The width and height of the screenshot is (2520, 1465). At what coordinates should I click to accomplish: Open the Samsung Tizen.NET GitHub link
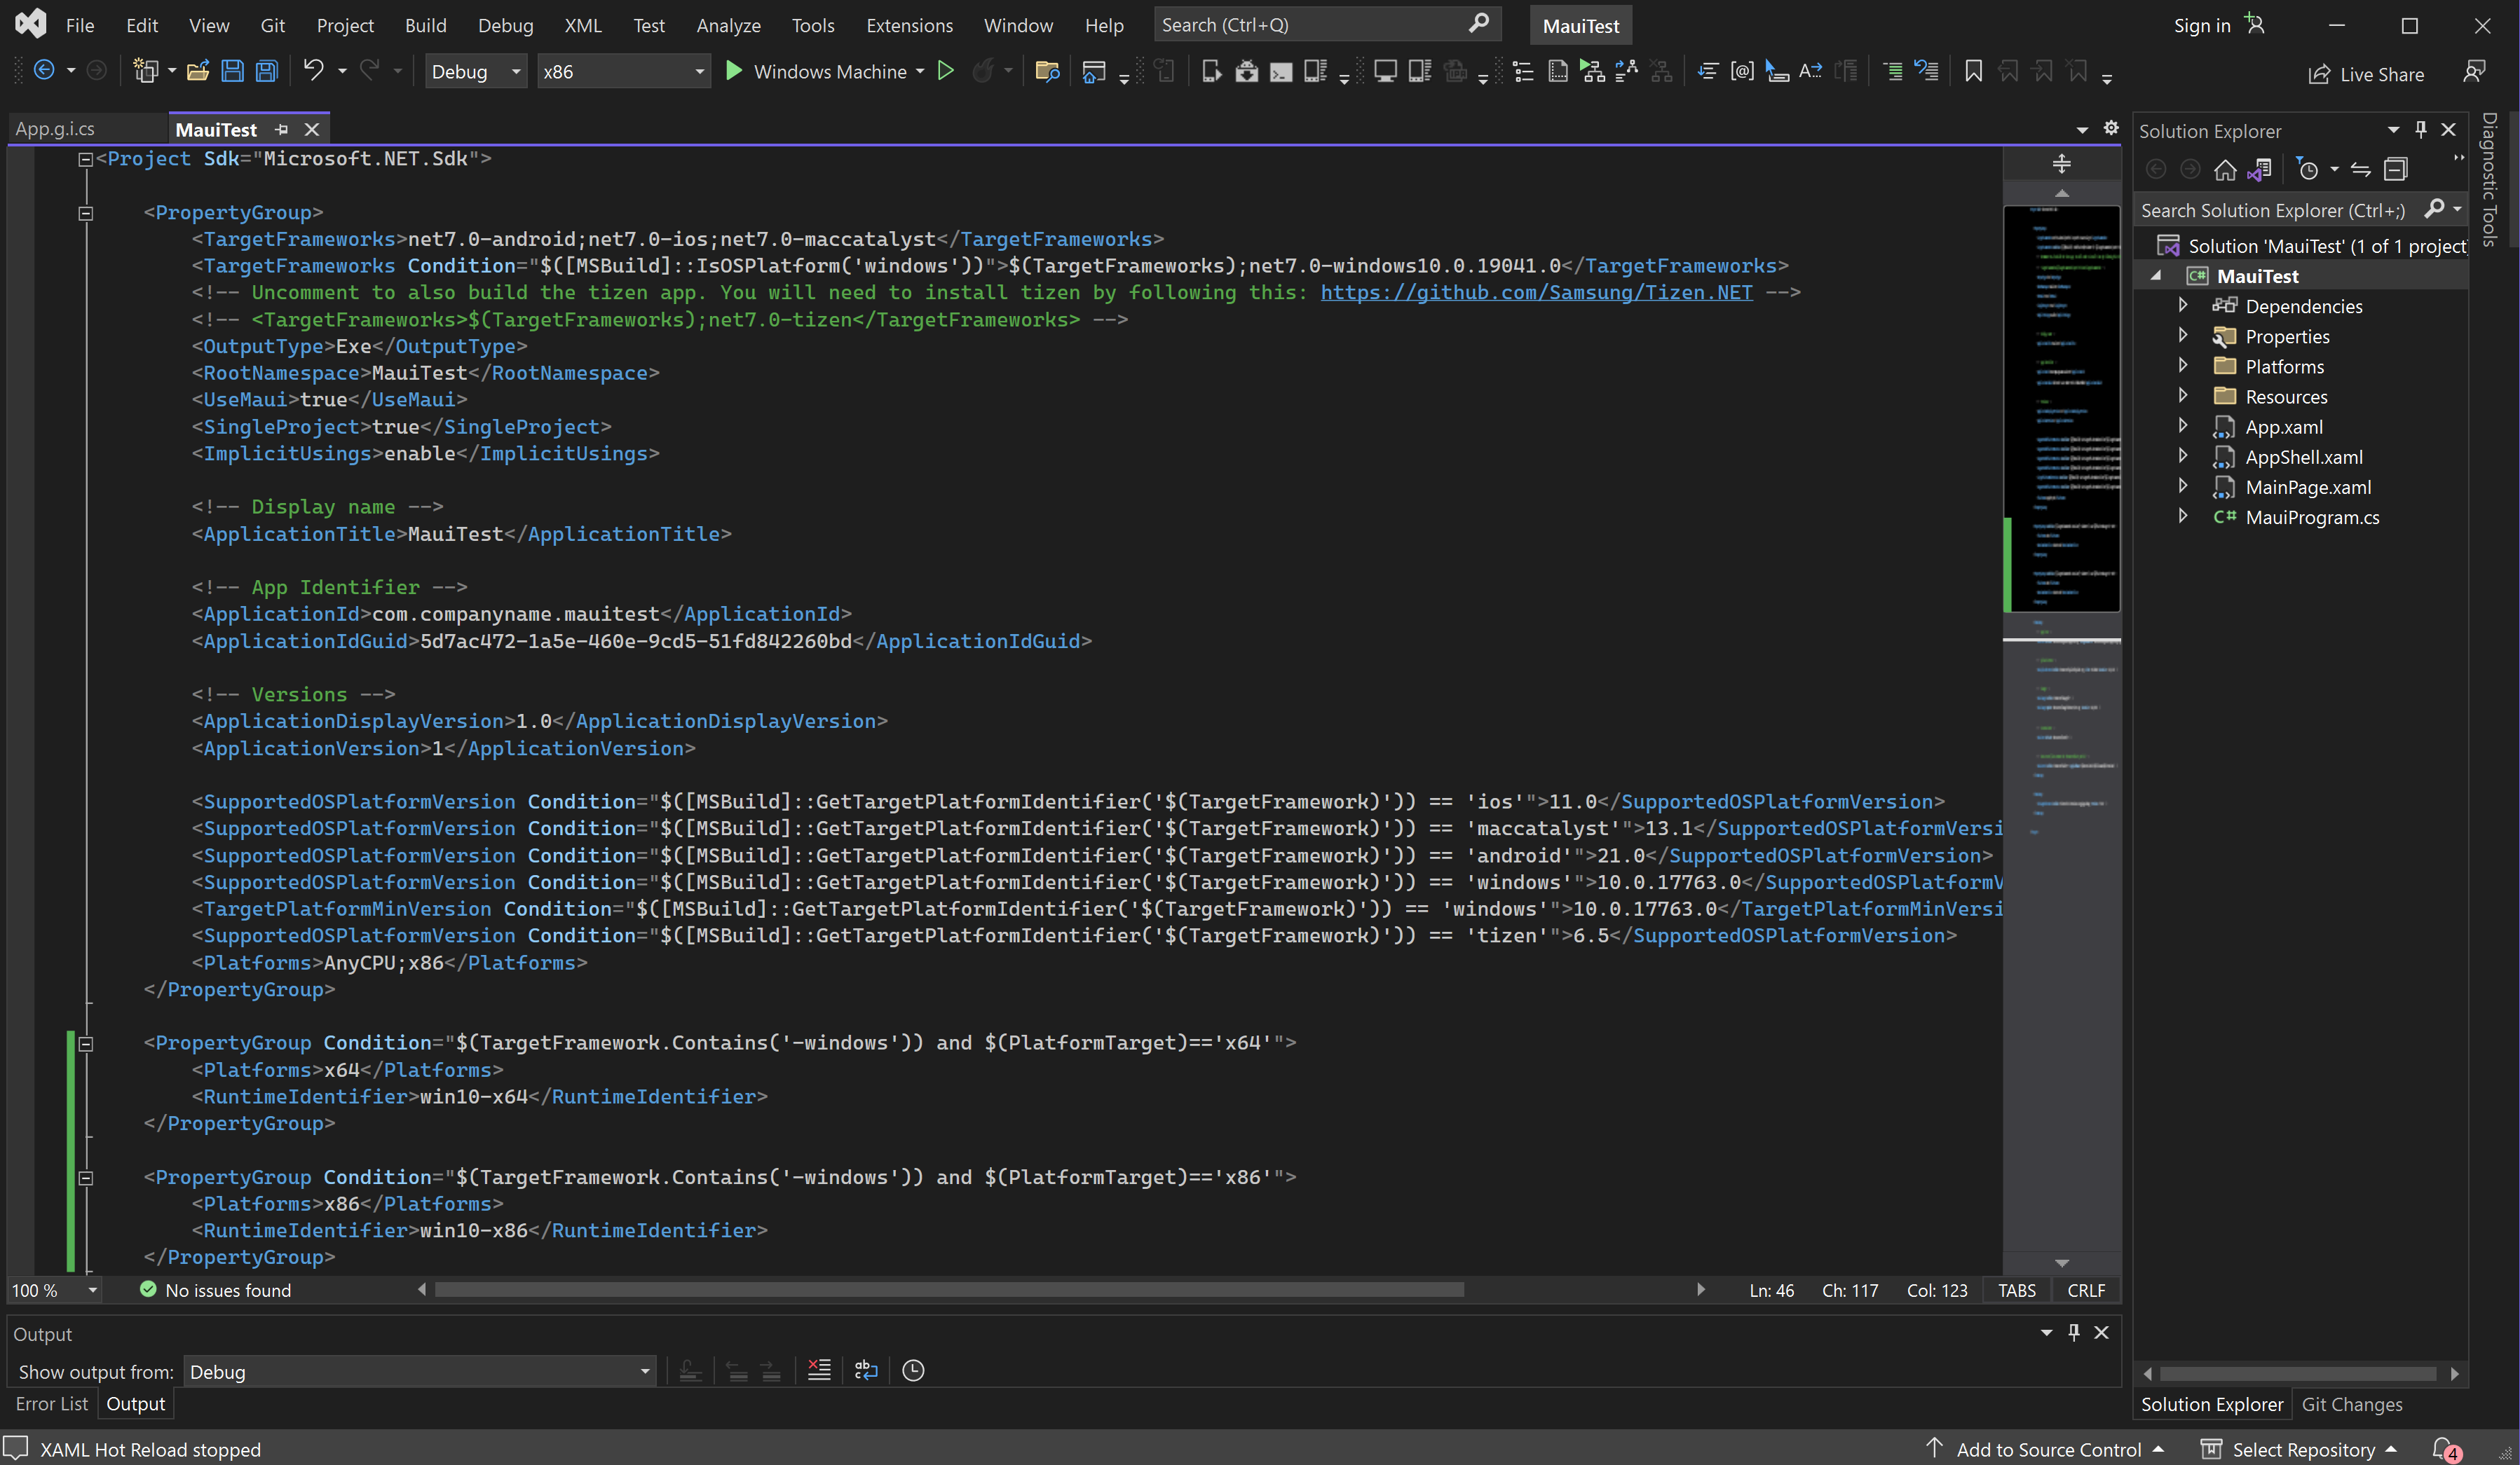[x=1536, y=291]
